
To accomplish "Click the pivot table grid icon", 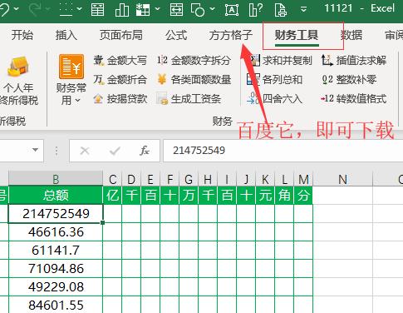I will tap(143, 10).
